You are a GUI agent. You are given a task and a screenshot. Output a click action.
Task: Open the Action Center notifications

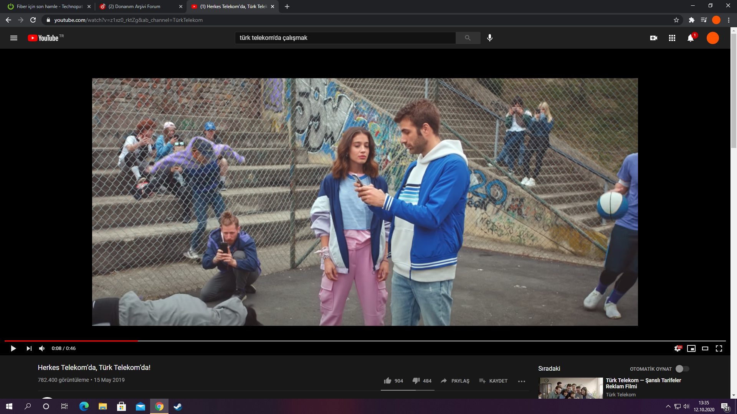(x=725, y=406)
